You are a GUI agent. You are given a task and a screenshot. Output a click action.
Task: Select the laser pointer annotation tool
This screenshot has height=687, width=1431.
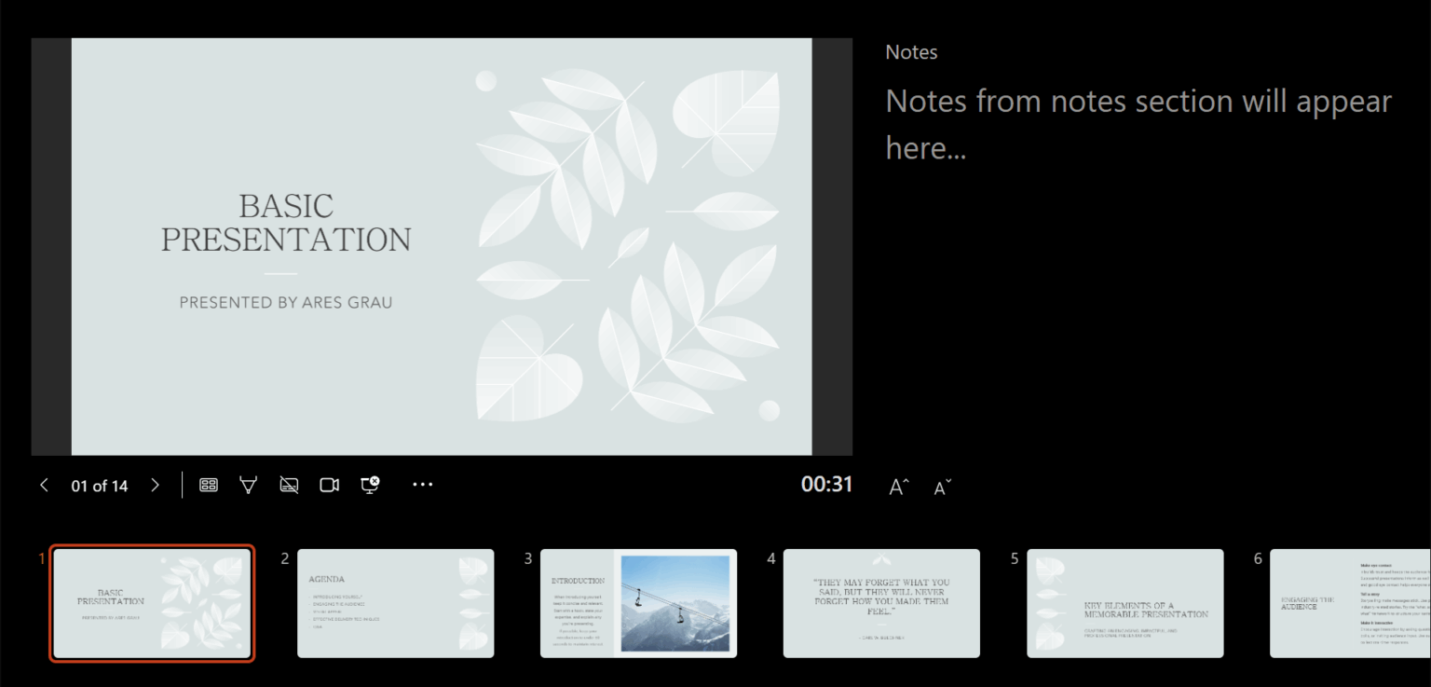pyautogui.click(x=248, y=485)
